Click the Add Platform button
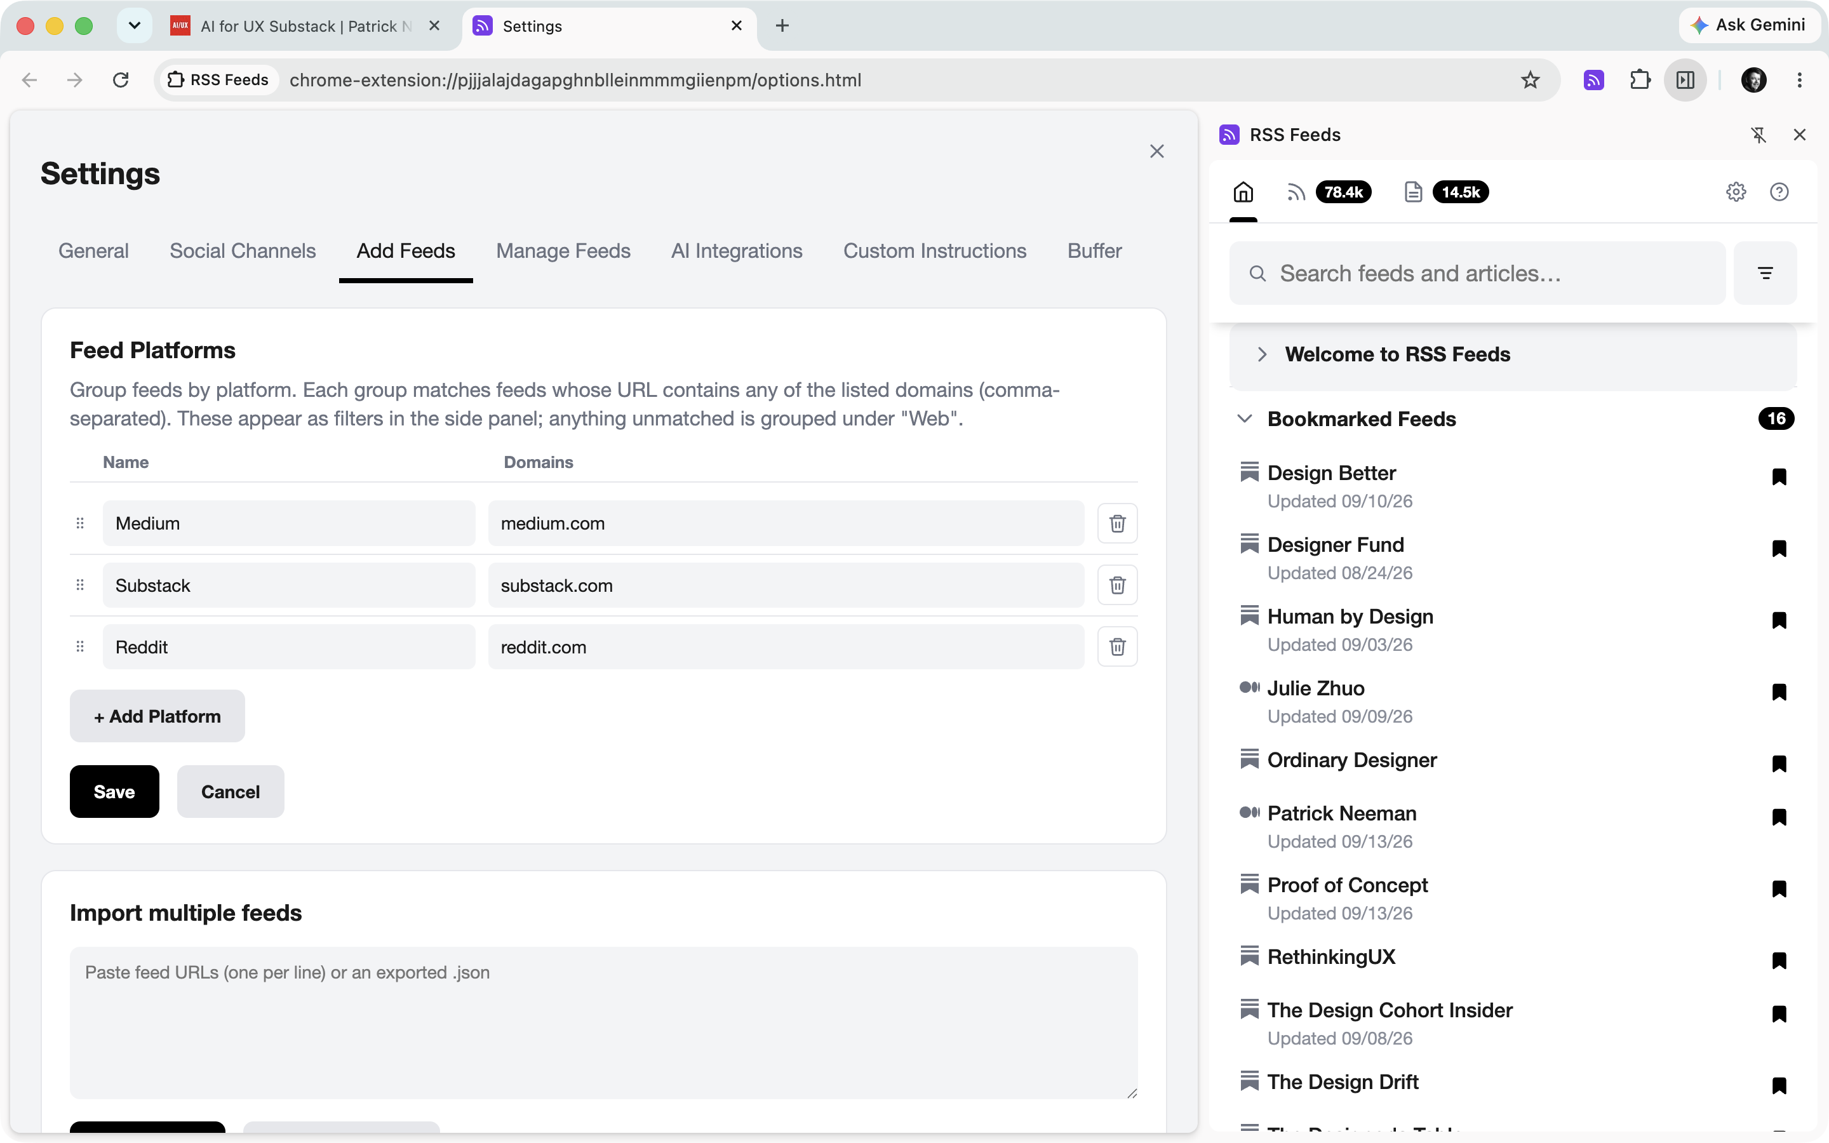This screenshot has height=1143, width=1829. pyautogui.click(x=157, y=716)
